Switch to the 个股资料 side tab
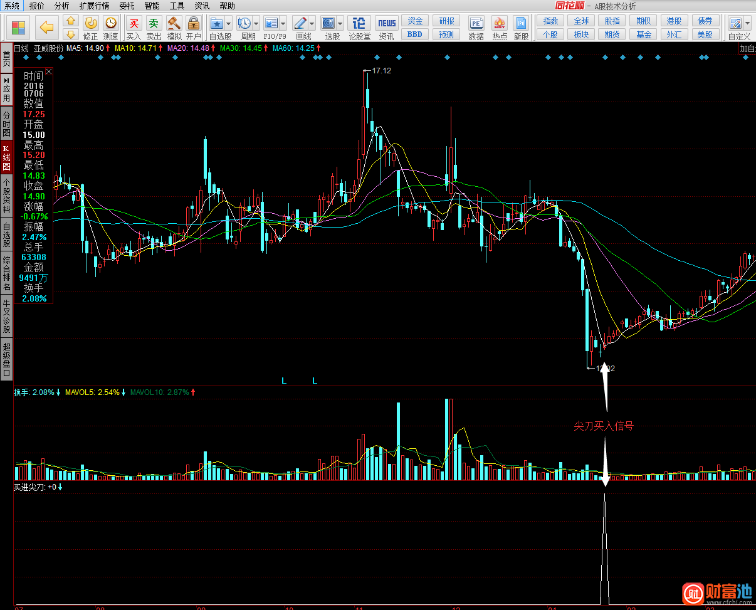The width and height of the screenshot is (756, 610). click(6, 196)
